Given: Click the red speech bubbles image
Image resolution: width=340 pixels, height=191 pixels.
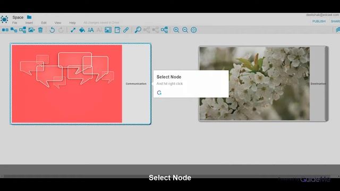Looking at the screenshot, I should tap(67, 84).
